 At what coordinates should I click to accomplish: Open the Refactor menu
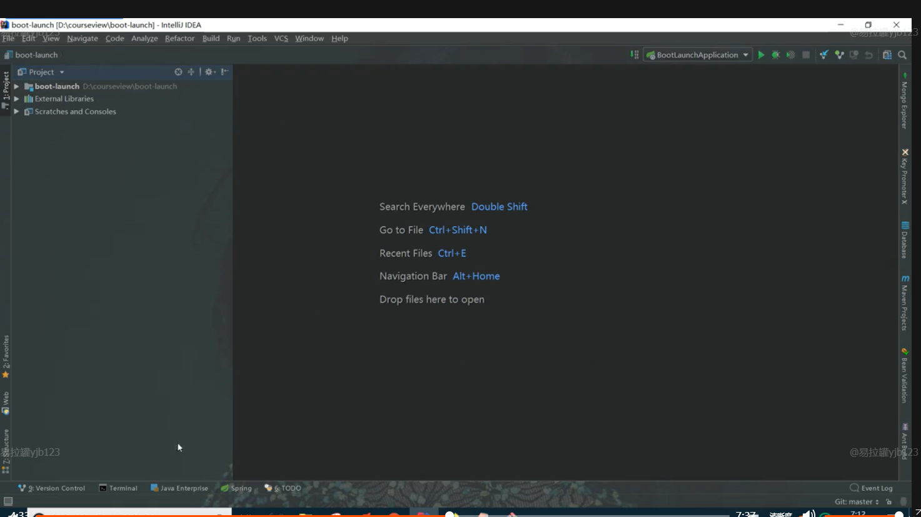pyautogui.click(x=179, y=38)
